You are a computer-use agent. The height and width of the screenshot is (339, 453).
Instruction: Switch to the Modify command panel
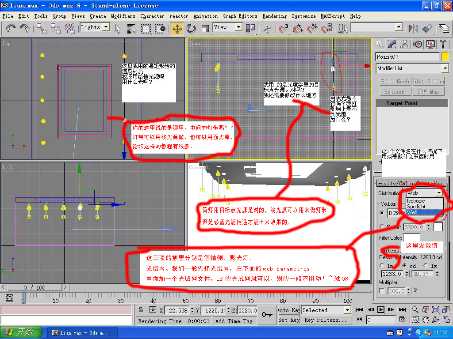(392, 45)
